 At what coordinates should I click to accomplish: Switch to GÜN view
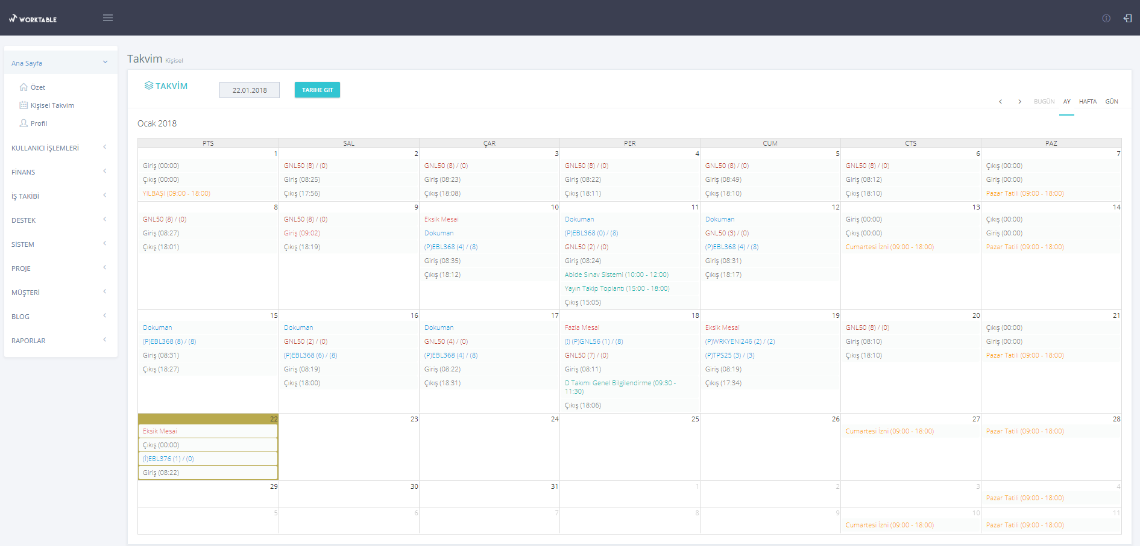tap(1112, 102)
